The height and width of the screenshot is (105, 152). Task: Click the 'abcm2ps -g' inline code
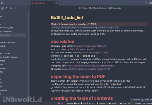[63, 59]
